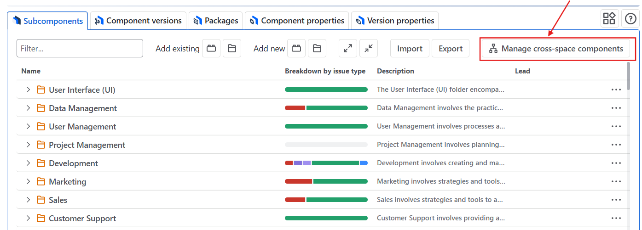Open the help question mark icon
The width and height of the screenshot is (642, 230).
coord(630,19)
